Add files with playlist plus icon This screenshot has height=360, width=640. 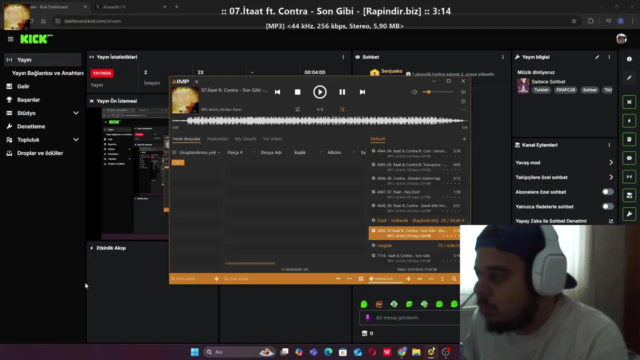tap(408, 279)
